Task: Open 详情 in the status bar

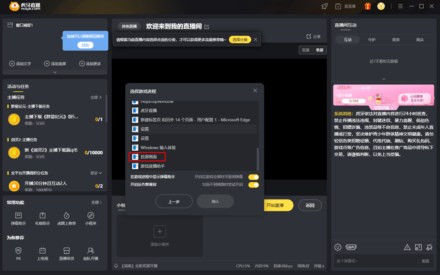Action: point(319,266)
